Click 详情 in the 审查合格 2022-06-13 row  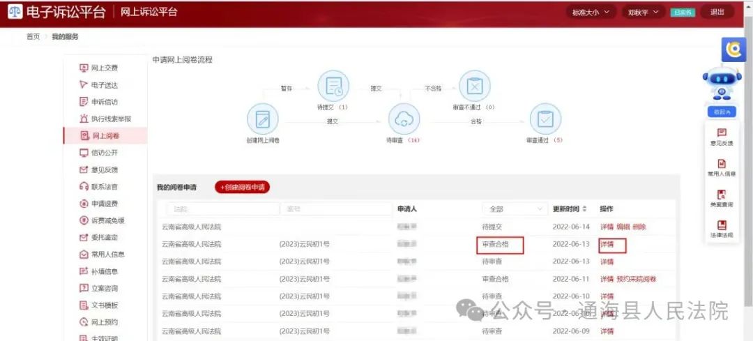pyautogui.click(x=607, y=245)
